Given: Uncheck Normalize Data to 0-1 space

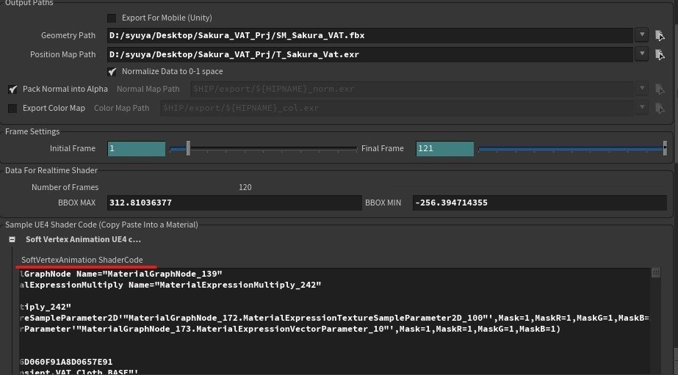Looking at the screenshot, I should point(112,71).
